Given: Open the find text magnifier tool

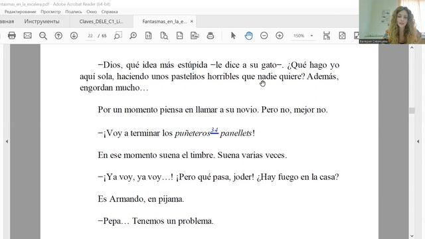Looking at the screenshot, I should 42,35.
